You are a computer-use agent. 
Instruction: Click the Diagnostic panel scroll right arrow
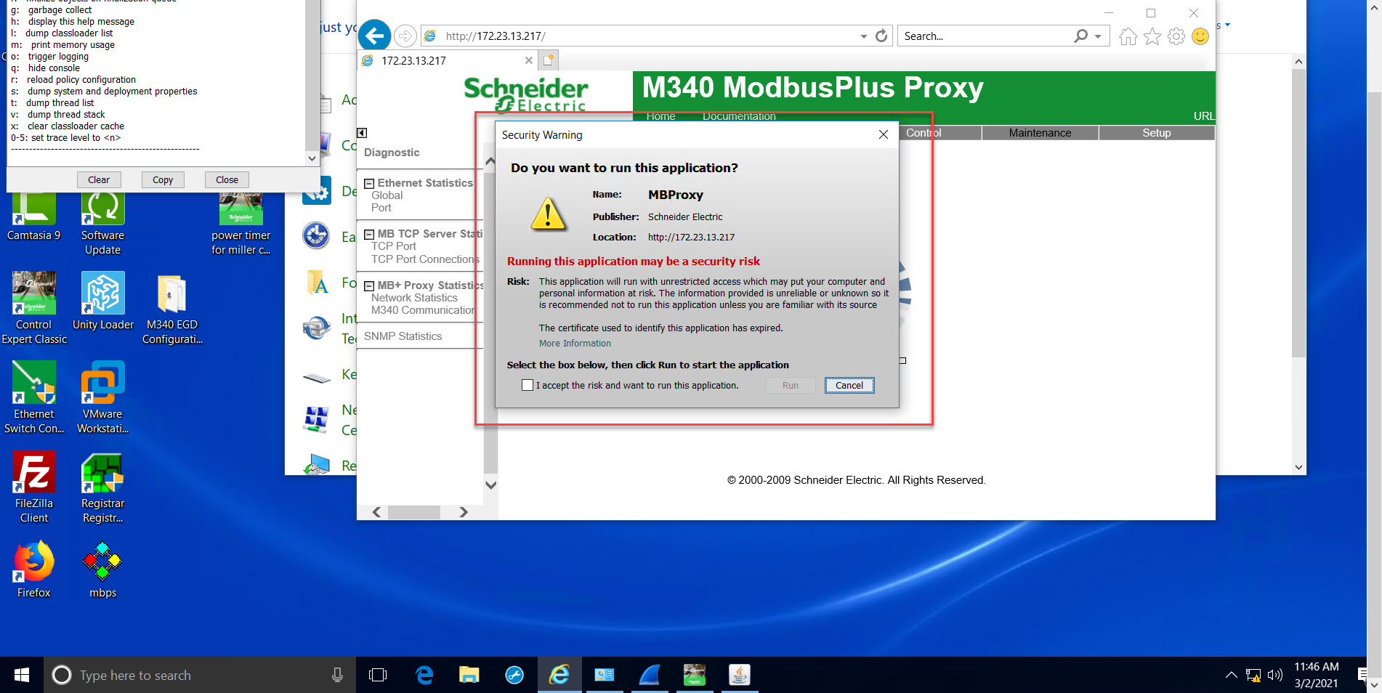[x=464, y=512]
